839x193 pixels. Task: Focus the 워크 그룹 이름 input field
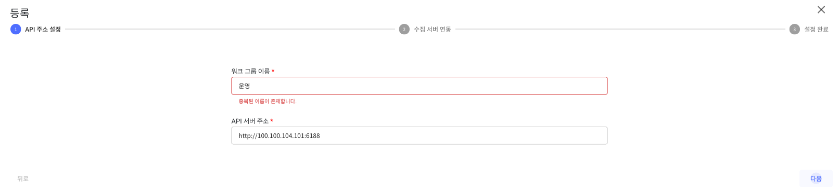tap(419, 86)
